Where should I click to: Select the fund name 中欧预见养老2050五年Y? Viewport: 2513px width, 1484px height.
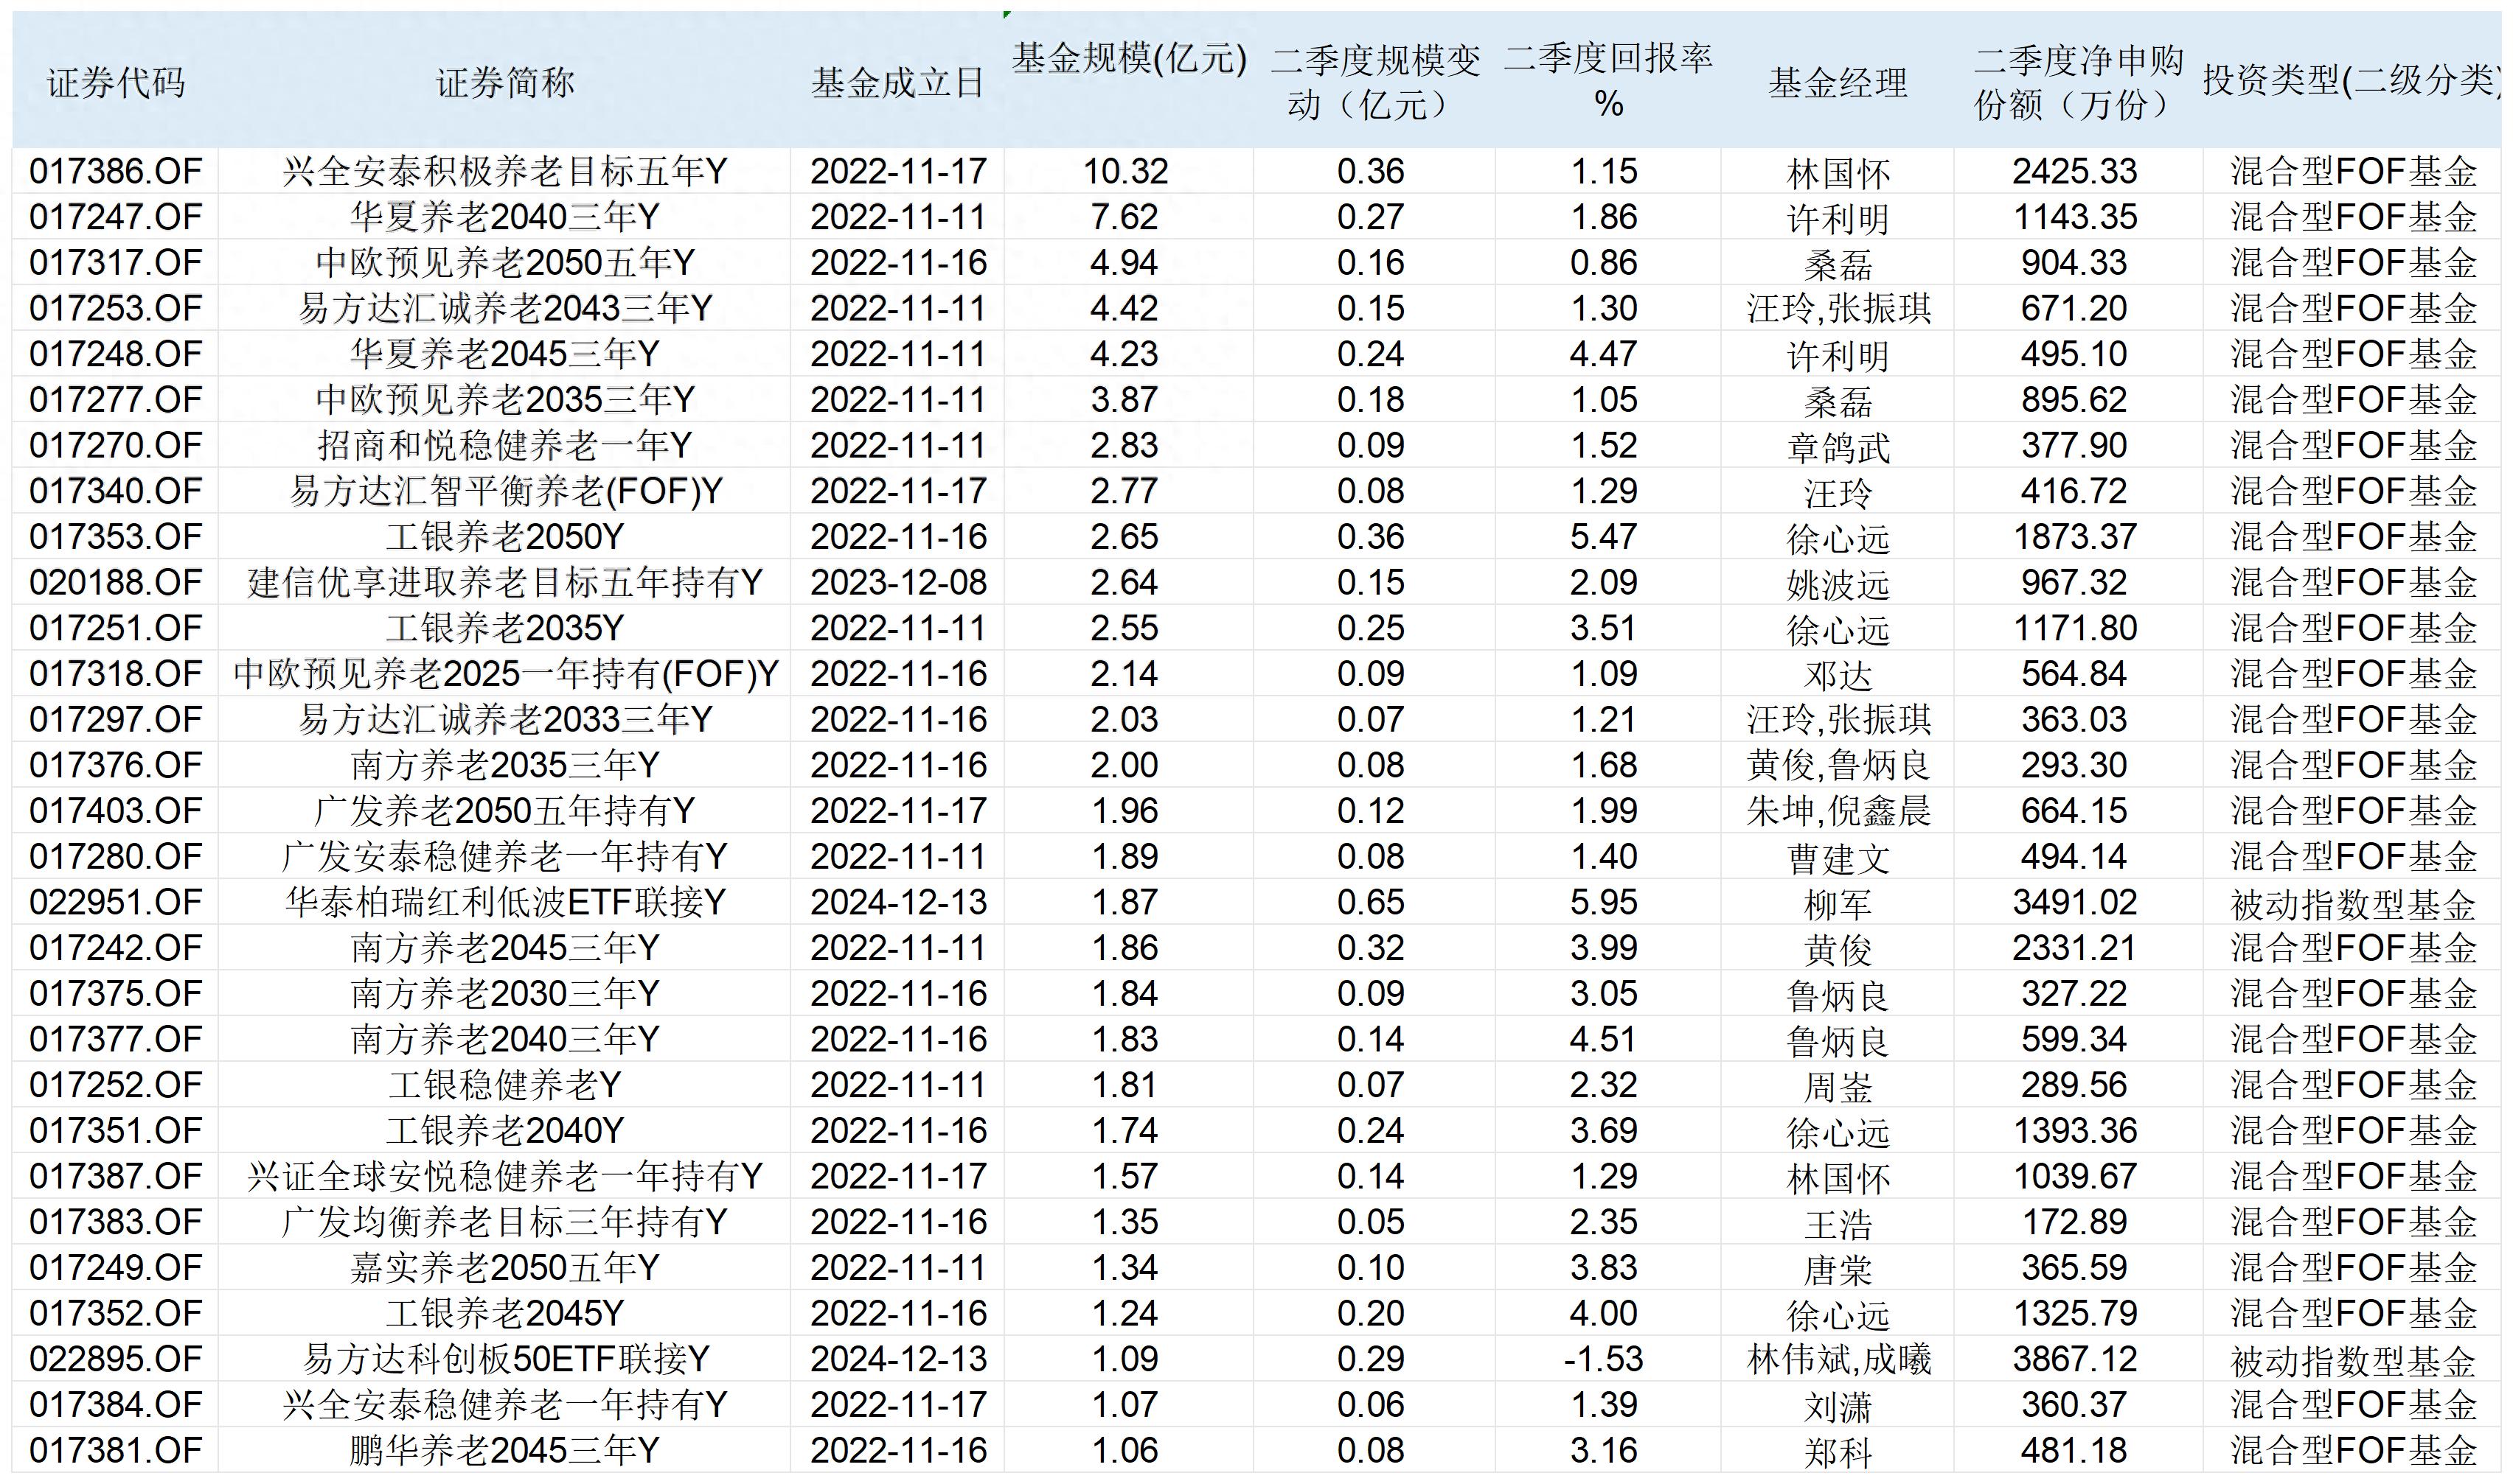tap(505, 263)
